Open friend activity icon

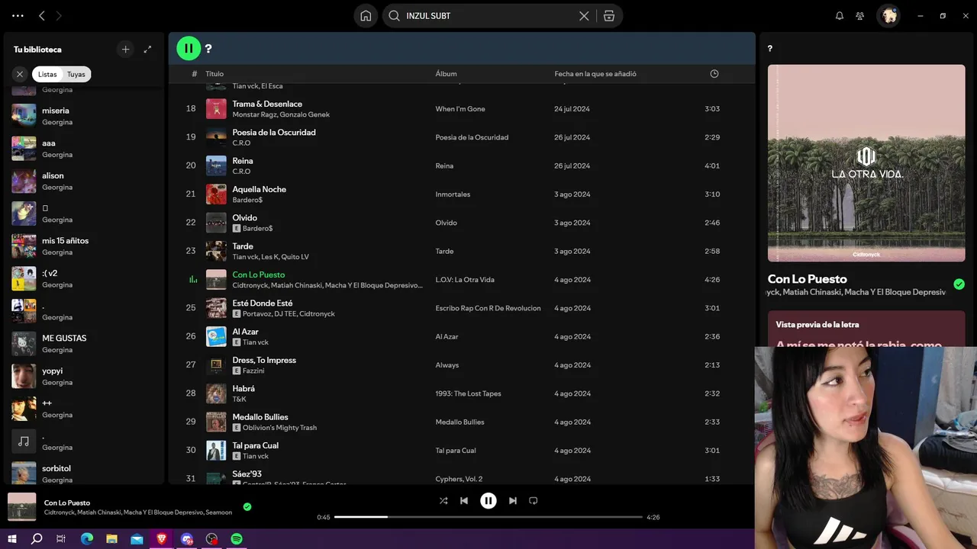click(x=860, y=16)
